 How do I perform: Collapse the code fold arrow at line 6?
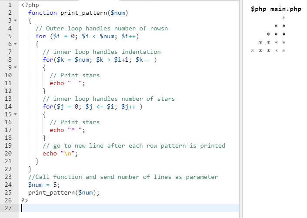point(15,44)
